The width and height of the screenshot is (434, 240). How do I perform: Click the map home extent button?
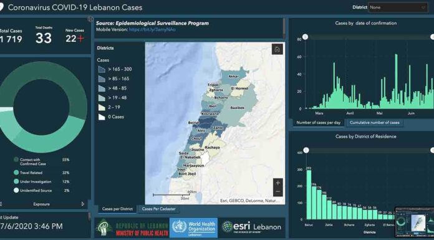click(x=277, y=49)
